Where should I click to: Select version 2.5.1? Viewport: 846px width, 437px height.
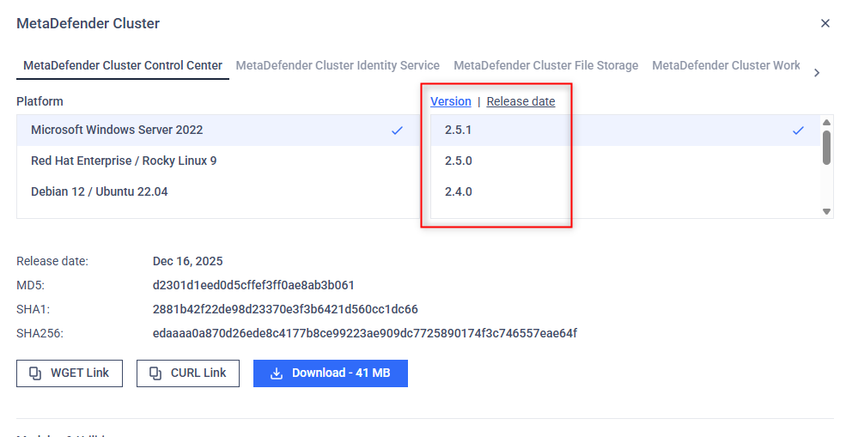[x=624, y=130]
